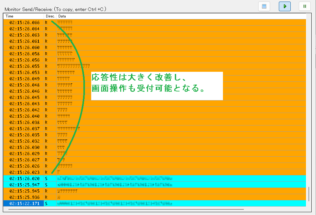The width and height of the screenshot is (316, 215).
Task: Start monitoring with the green play button
Action: [x=284, y=6]
